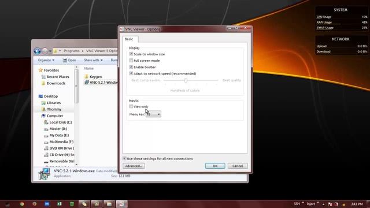This screenshot has width=370, height=208.
Task: Click the Name column header in Explorer
Action: tap(89, 68)
